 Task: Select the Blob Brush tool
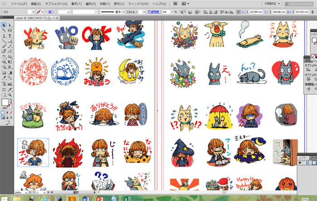(x=4, y=51)
